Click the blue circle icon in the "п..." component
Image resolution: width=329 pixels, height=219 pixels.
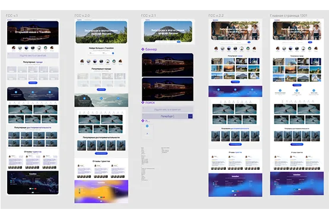[x=147, y=126]
